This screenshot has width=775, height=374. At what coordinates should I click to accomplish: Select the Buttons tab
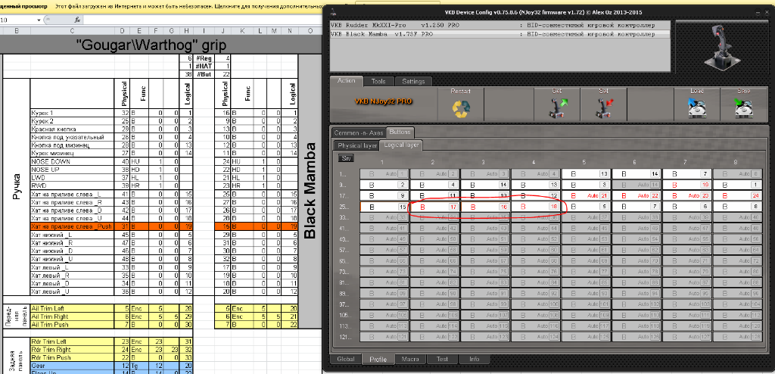[x=400, y=132]
